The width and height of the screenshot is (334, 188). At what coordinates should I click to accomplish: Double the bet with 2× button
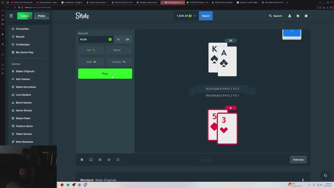click(127, 39)
